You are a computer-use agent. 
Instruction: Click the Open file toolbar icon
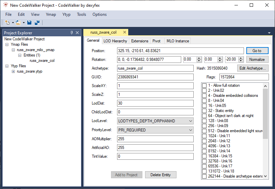click(x=18, y=23)
